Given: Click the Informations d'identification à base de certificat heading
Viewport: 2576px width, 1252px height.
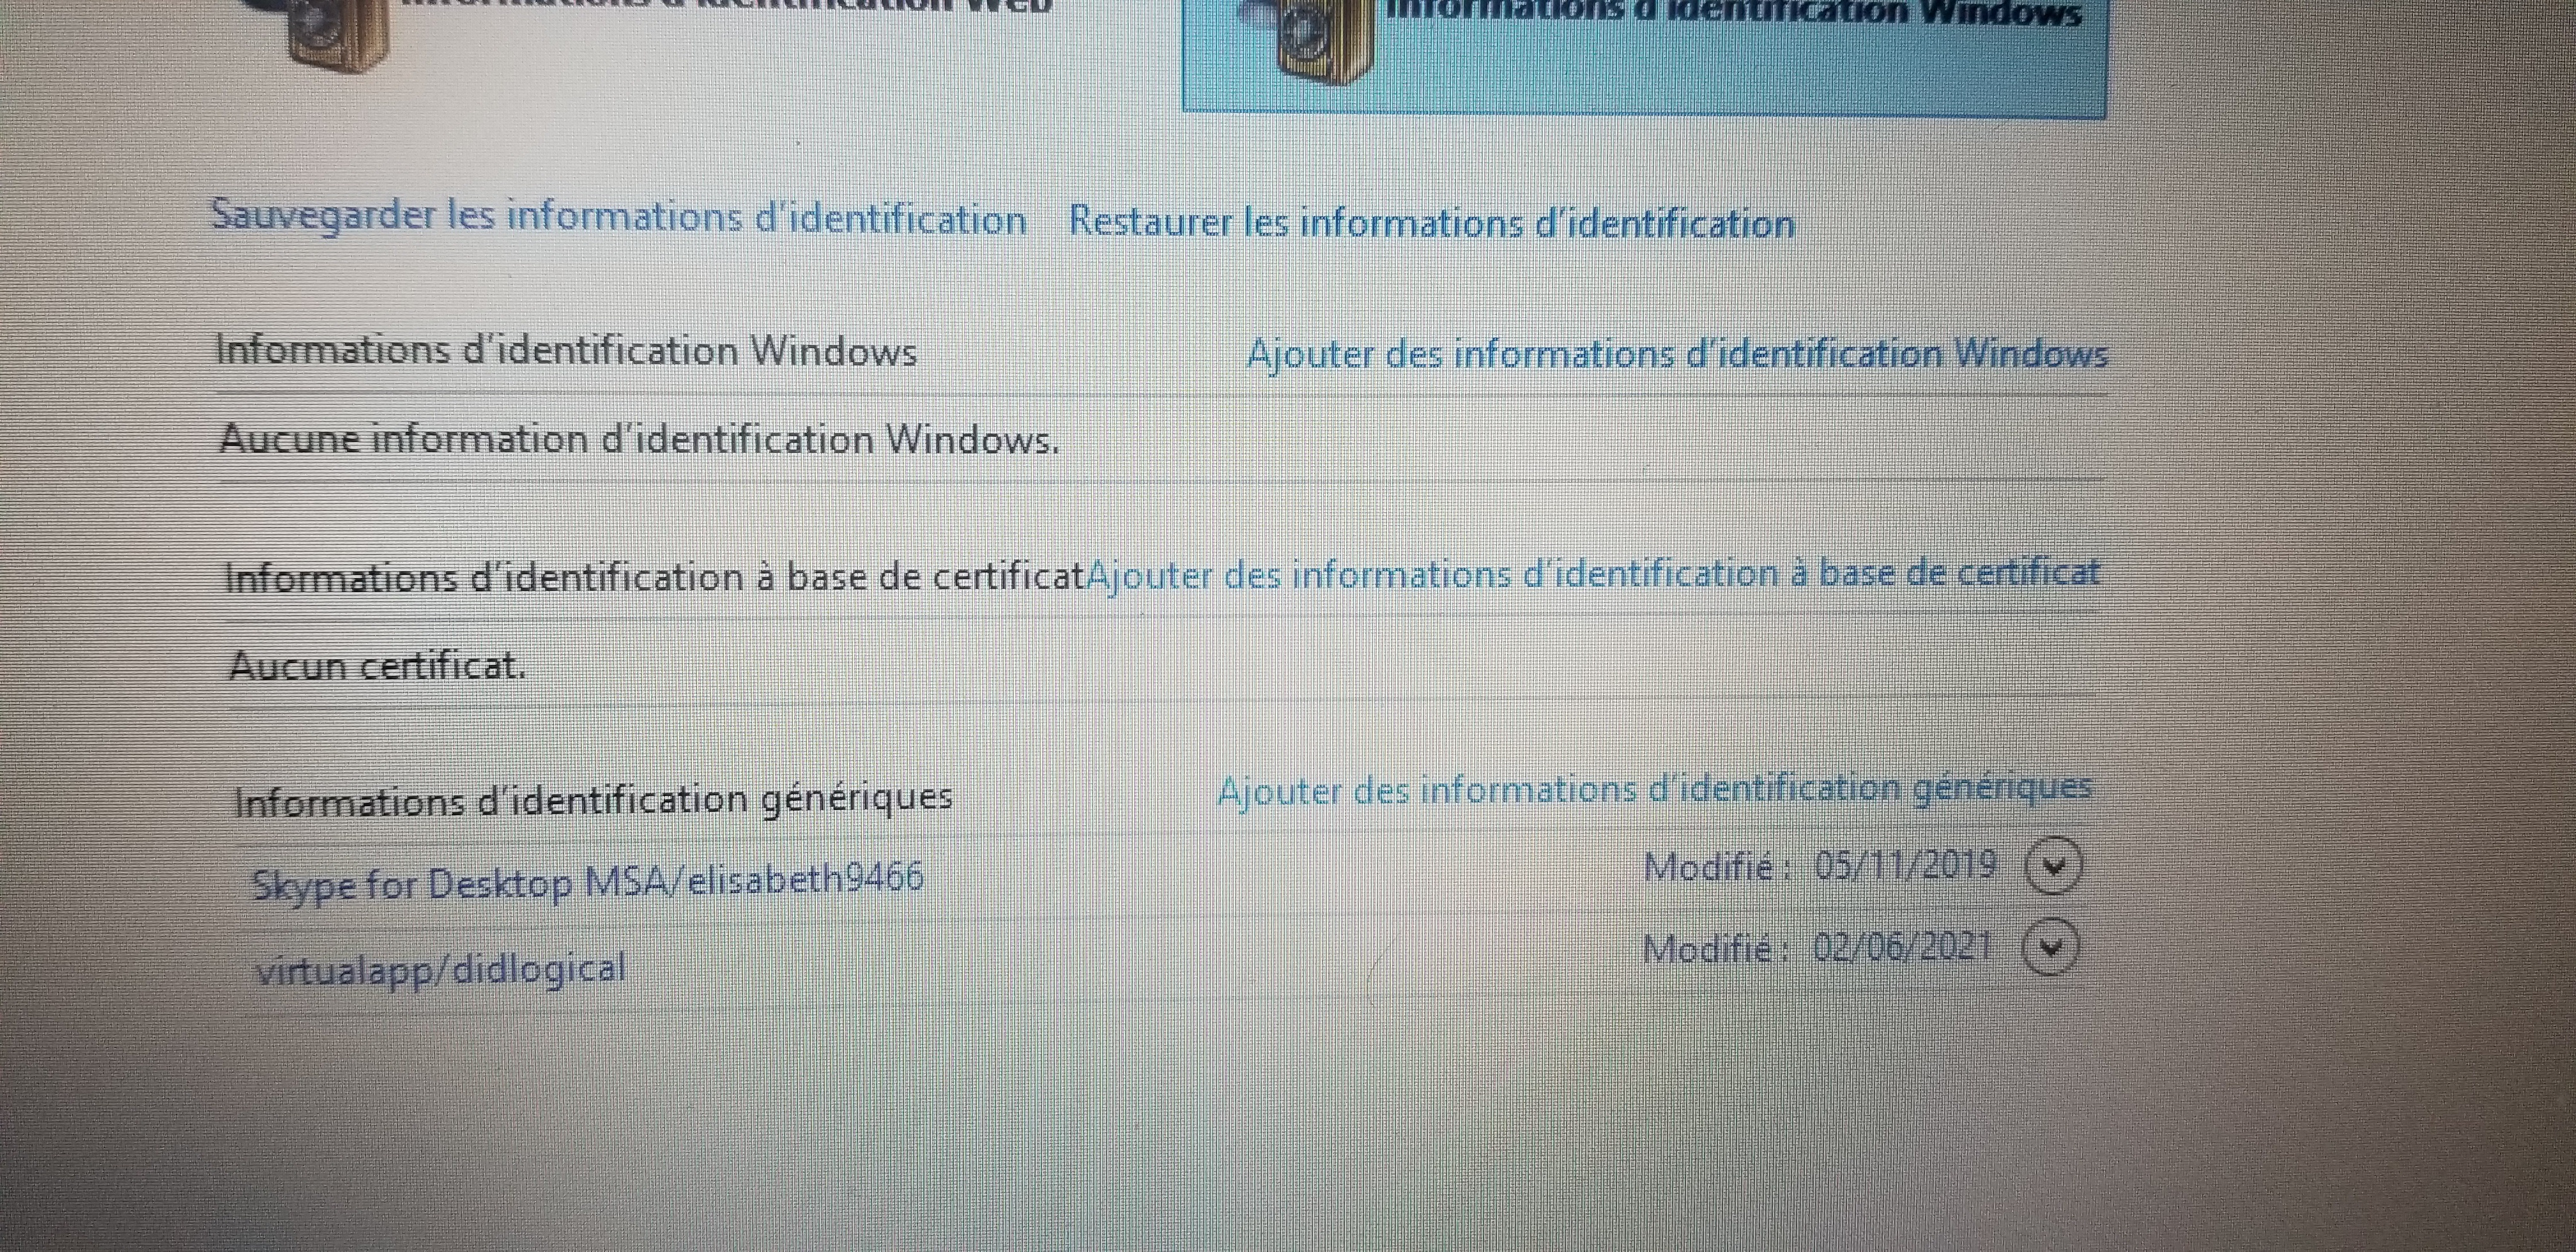Looking at the screenshot, I should click(x=654, y=578).
